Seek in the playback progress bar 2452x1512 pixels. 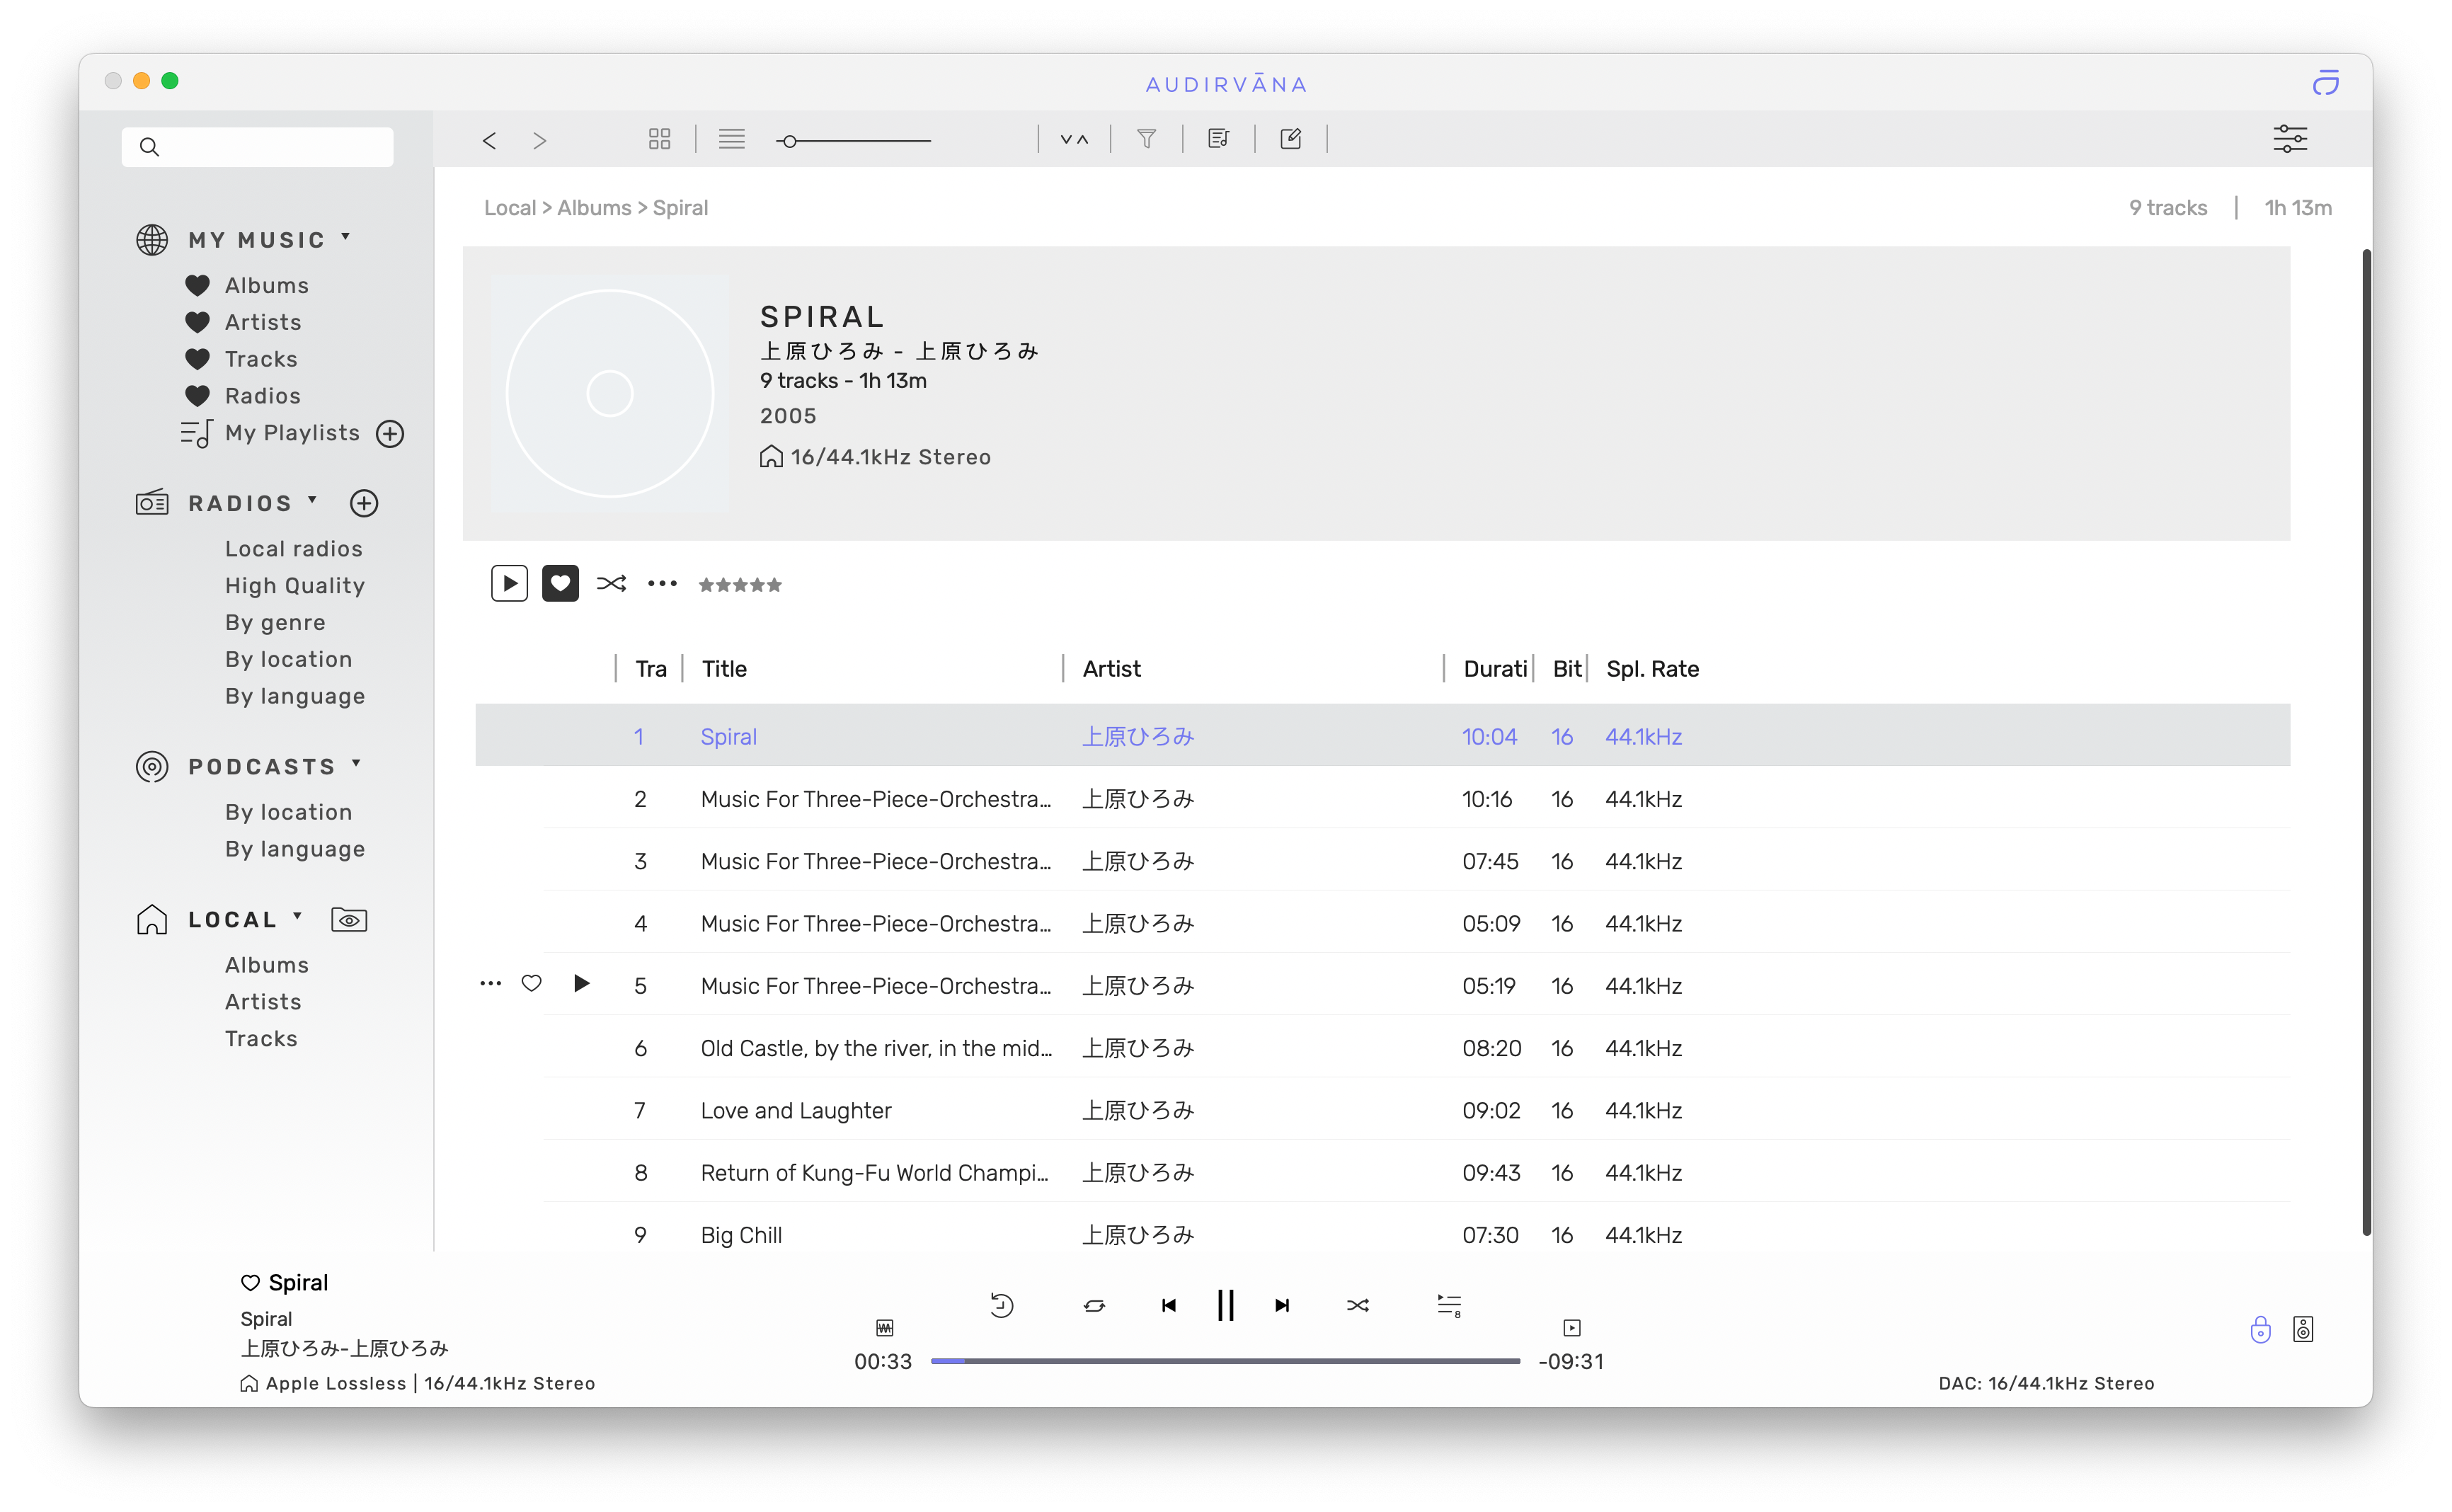click(1225, 1361)
